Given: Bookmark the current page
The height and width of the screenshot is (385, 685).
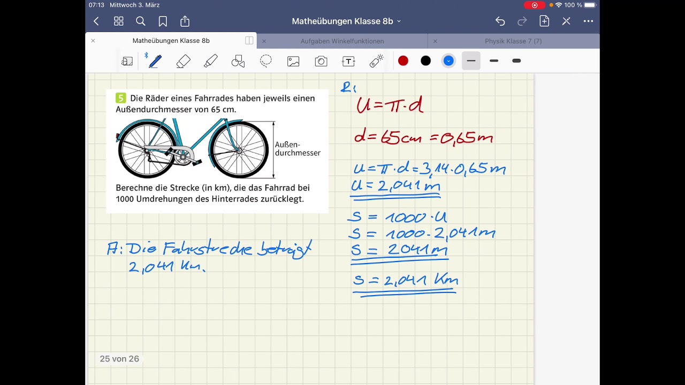Looking at the screenshot, I should (163, 21).
